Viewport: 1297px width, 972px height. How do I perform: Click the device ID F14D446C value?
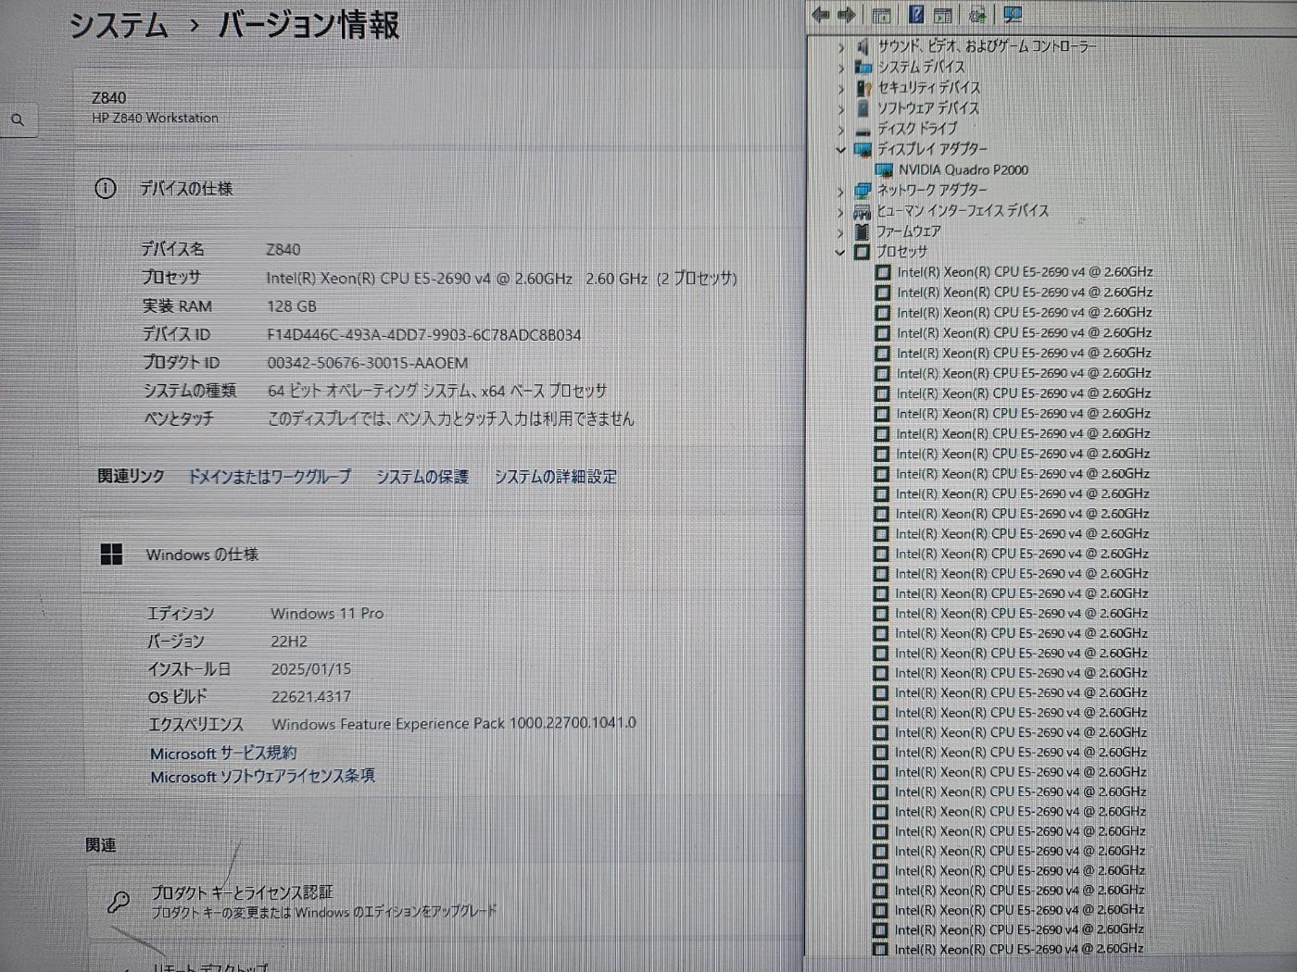click(424, 335)
